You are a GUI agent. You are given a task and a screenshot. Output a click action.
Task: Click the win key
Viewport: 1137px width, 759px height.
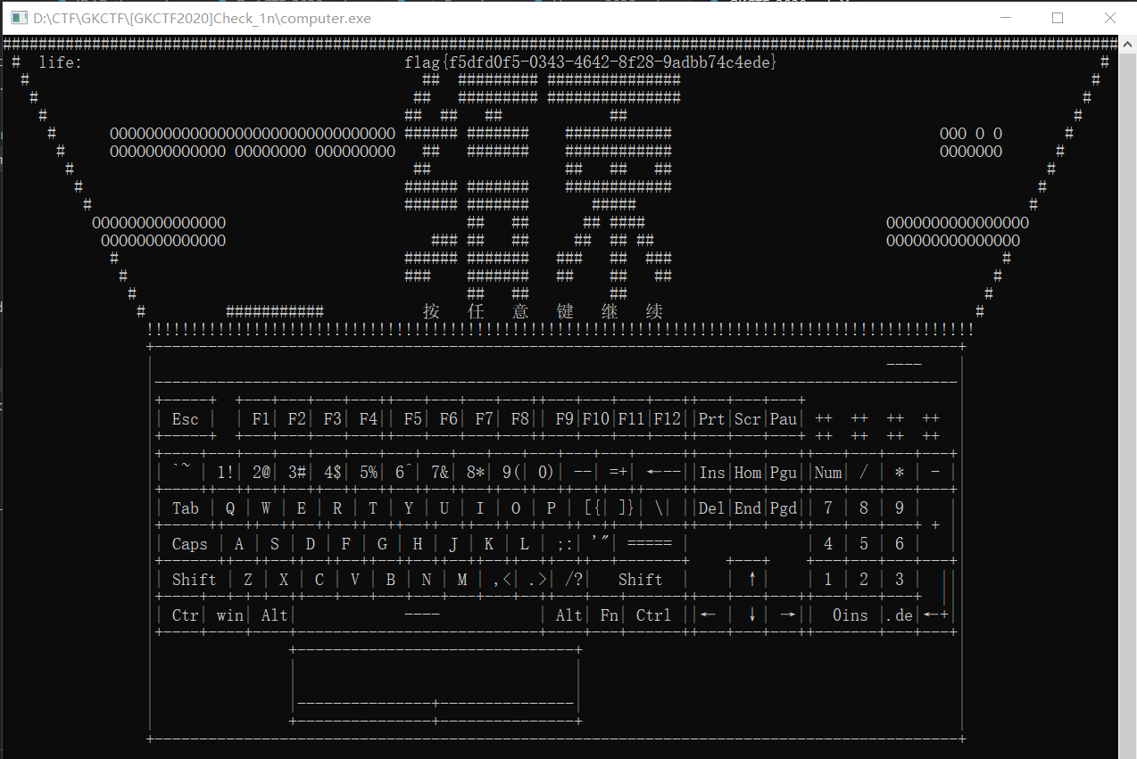click(x=229, y=615)
